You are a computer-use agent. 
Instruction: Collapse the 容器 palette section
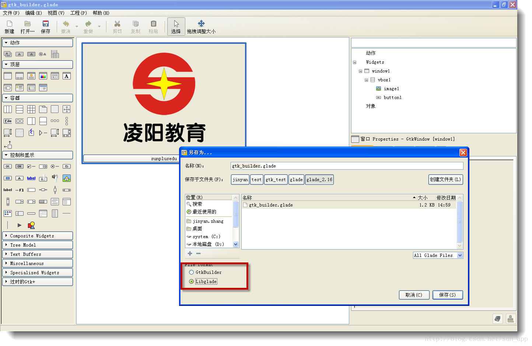coord(38,98)
